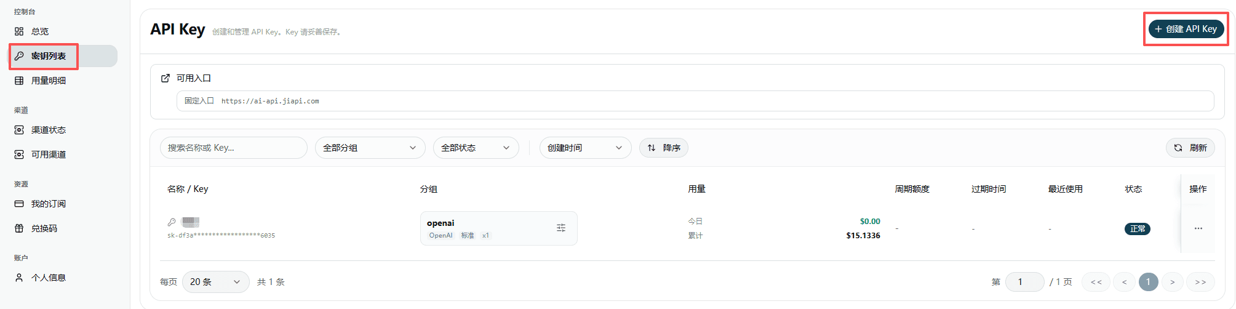
Task: Click the 状态 column header
Action: point(1133,189)
